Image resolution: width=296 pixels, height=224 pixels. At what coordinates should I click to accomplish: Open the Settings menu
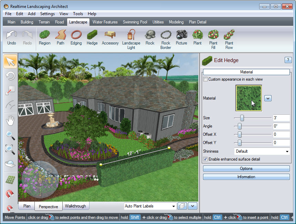47,14
